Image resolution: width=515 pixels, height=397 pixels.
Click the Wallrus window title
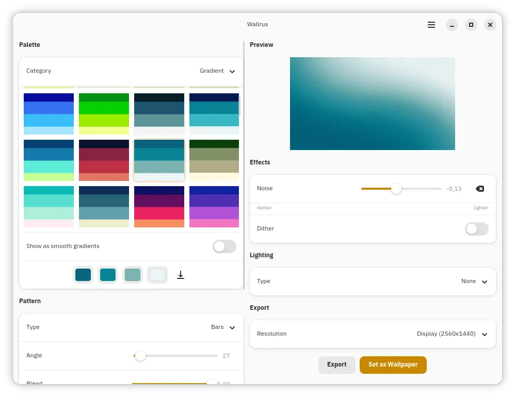coord(257,24)
